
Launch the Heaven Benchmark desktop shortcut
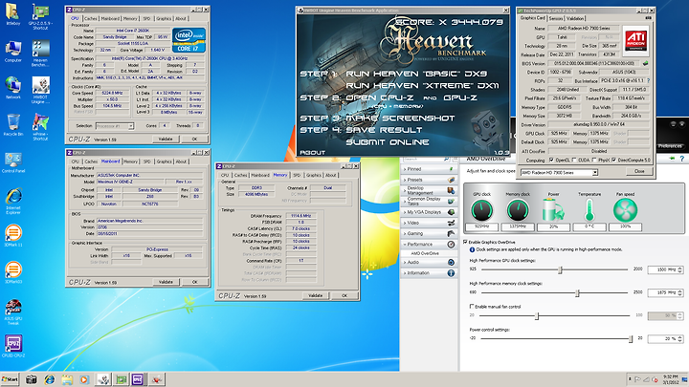pyautogui.click(x=40, y=54)
